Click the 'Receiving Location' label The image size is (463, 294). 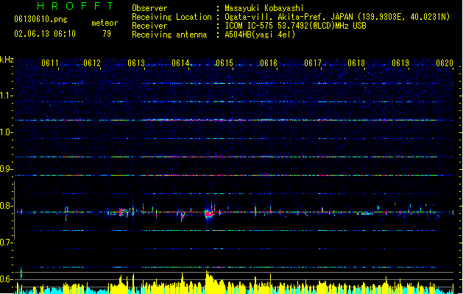(172, 17)
